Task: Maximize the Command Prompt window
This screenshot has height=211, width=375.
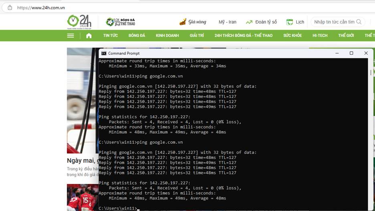Action: pos(351,53)
